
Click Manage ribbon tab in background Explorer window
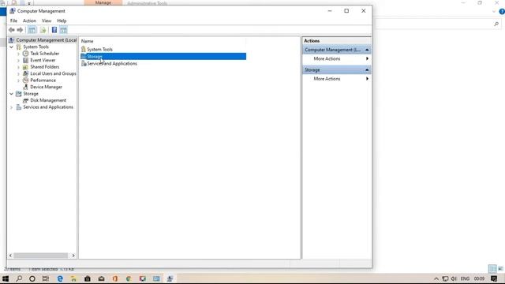103,2
